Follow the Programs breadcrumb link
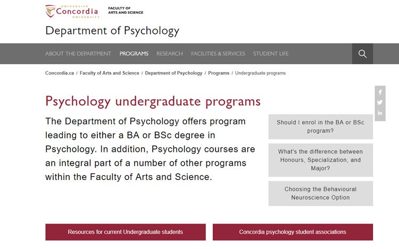The image size is (399, 249). (219, 73)
